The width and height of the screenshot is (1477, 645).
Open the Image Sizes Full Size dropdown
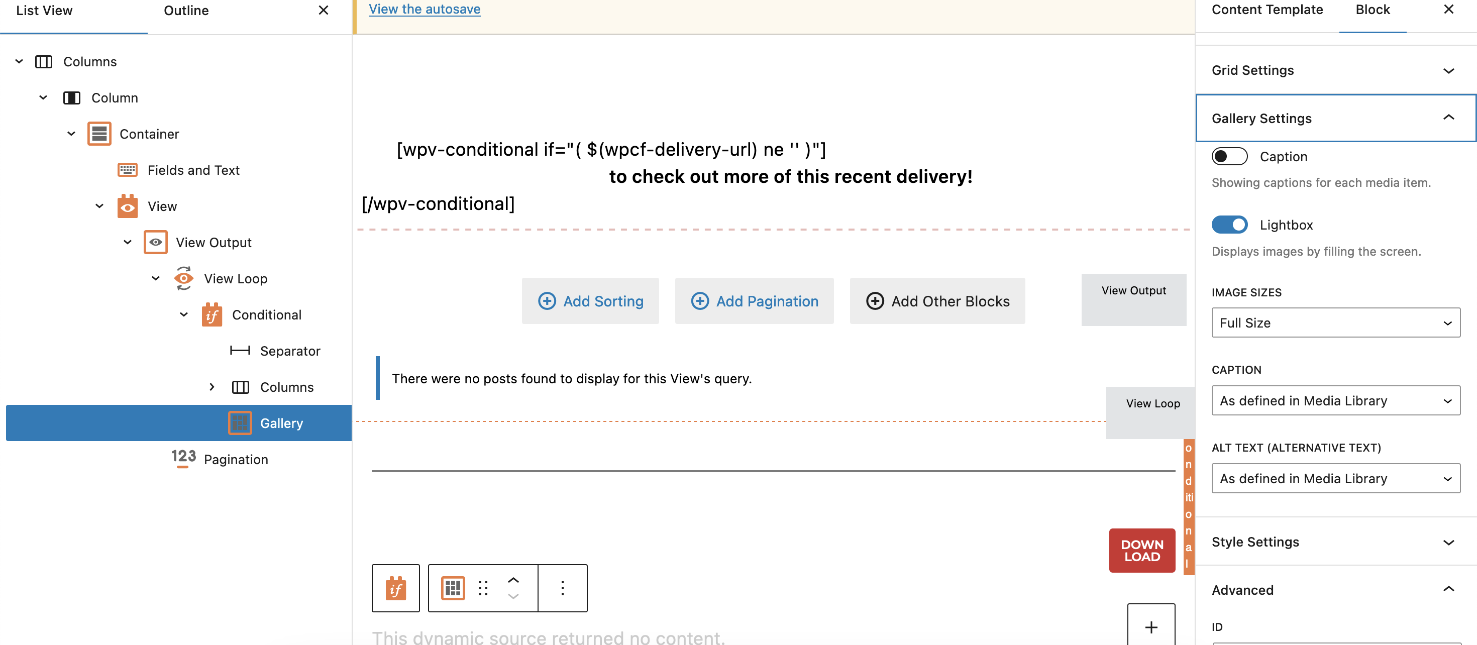(1335, 323)
